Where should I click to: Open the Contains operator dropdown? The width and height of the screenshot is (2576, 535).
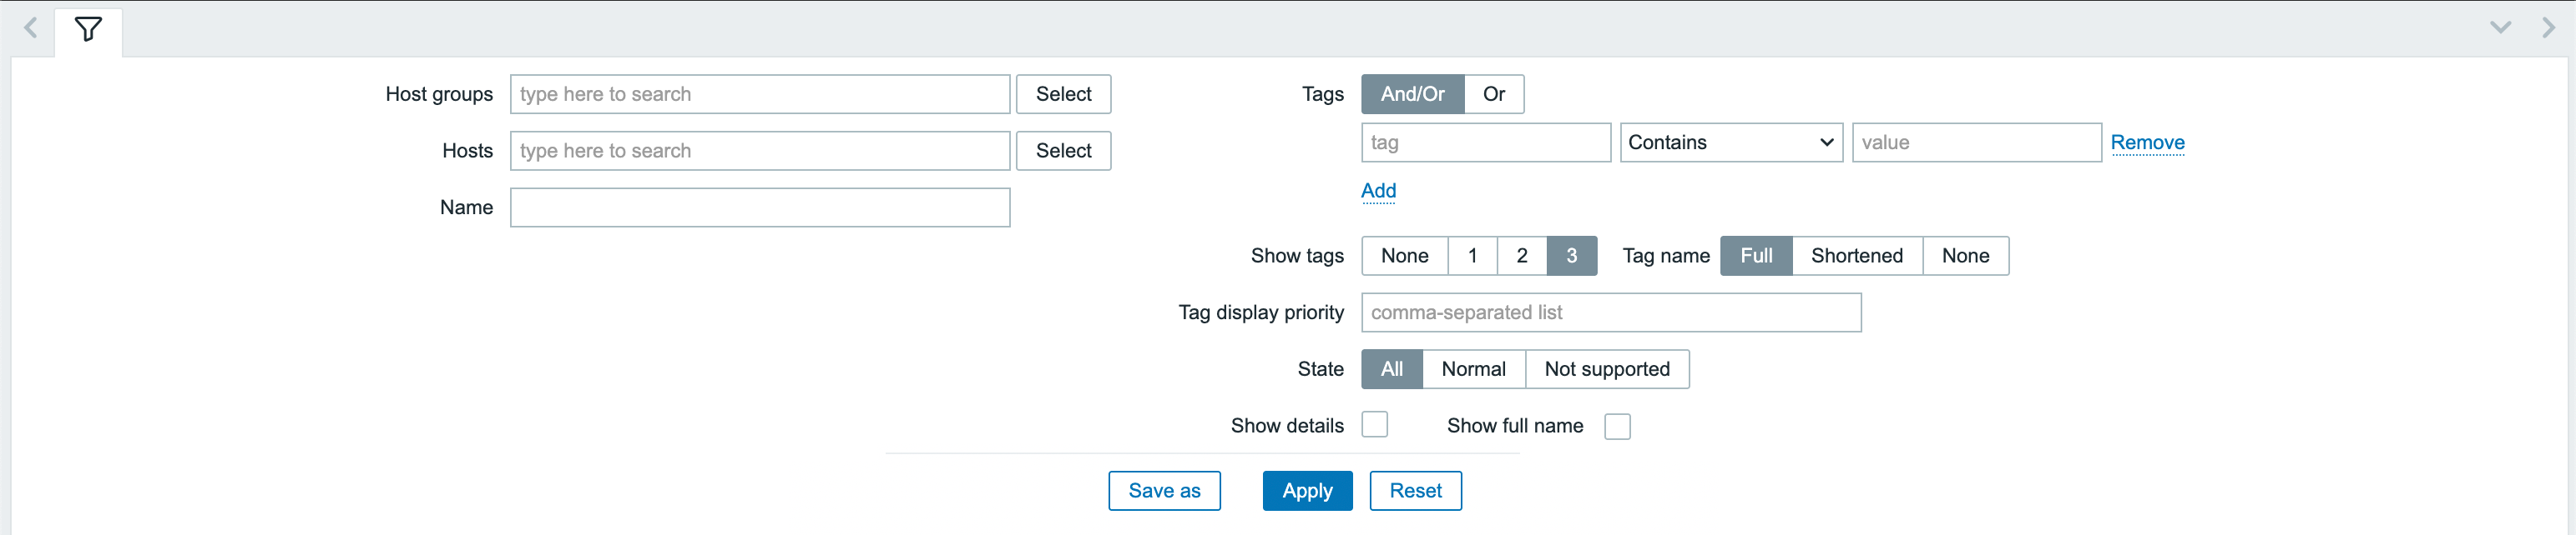[x=1731, y=142]
